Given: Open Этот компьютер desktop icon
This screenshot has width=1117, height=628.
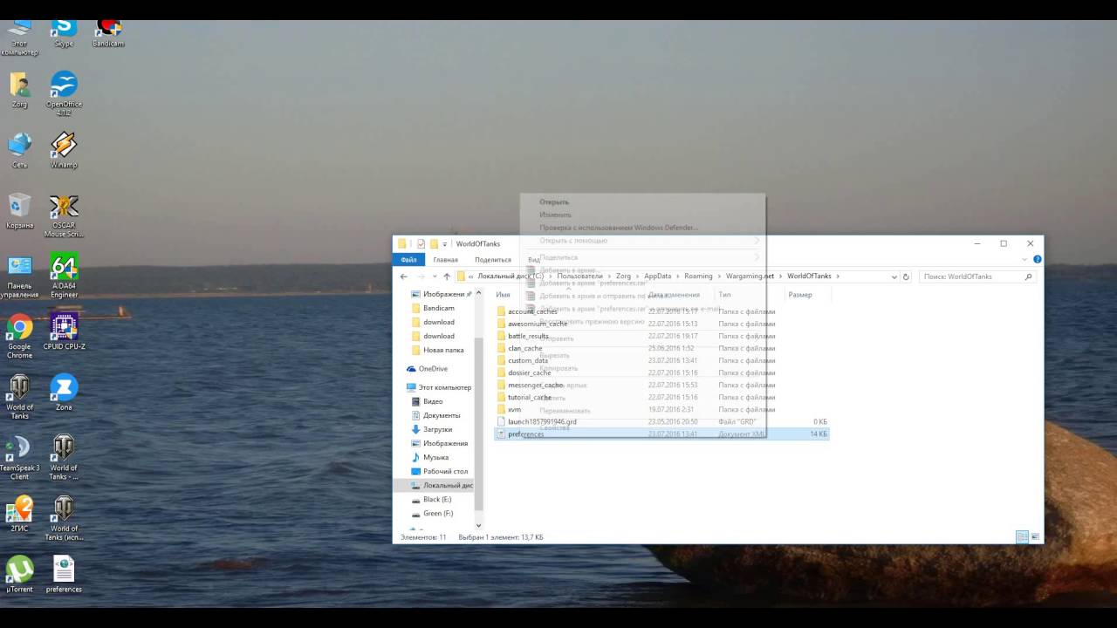Looking at the screenshot, I should click(x=19, y=38).
